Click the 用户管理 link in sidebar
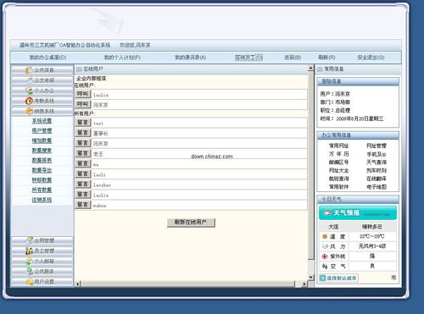 point(42,130)
